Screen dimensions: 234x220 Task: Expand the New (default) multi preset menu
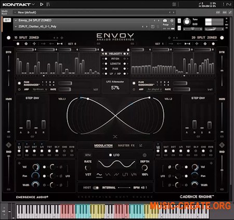(x=15, y=12)
